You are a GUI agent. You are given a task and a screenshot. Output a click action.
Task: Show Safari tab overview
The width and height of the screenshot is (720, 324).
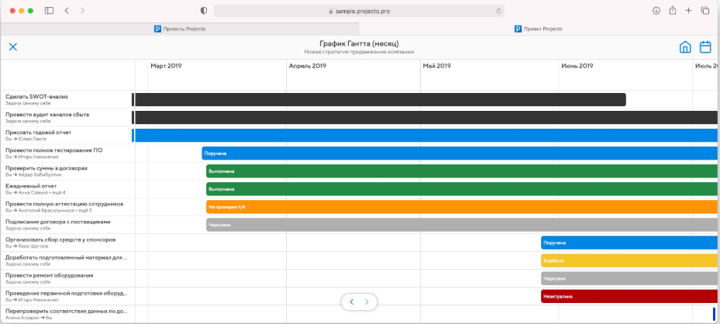[704, 11]
